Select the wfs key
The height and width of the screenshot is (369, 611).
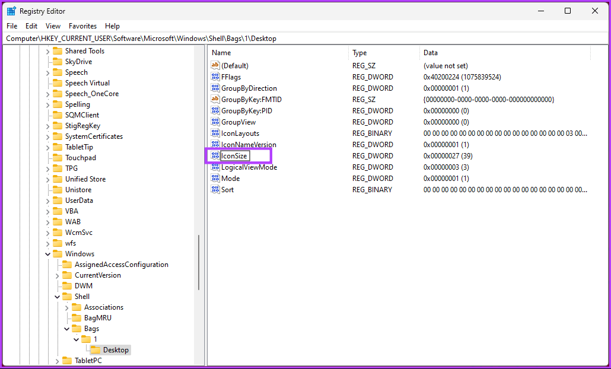71,243
